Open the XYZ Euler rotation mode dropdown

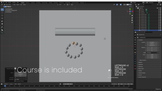tap(152, 53)
